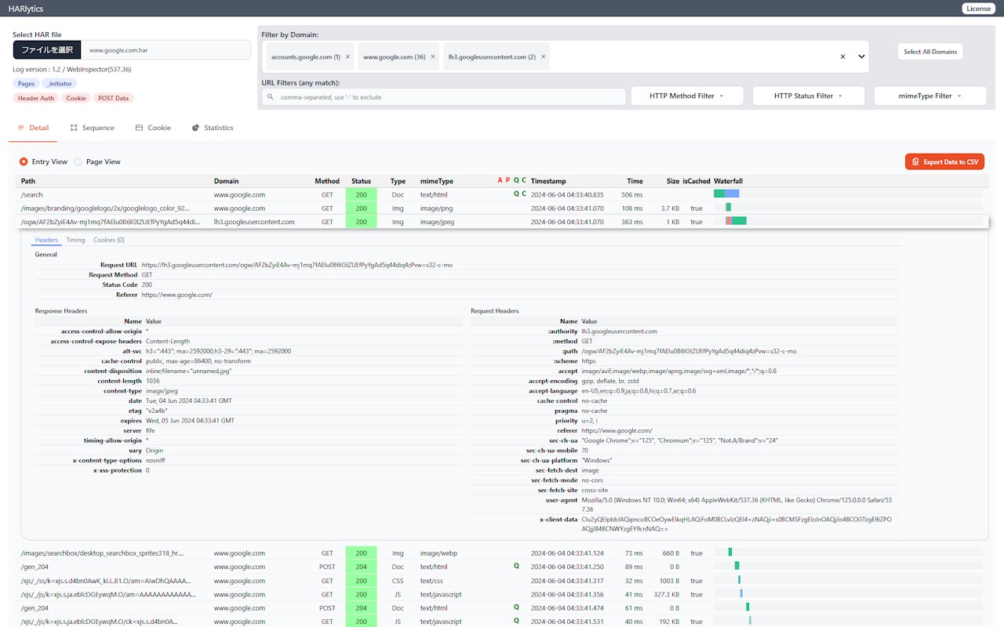Open HTTP Method Filter dropdown
Image resolution: width=1004 pixels, height=627 pixels.
[x=686, y=96]
